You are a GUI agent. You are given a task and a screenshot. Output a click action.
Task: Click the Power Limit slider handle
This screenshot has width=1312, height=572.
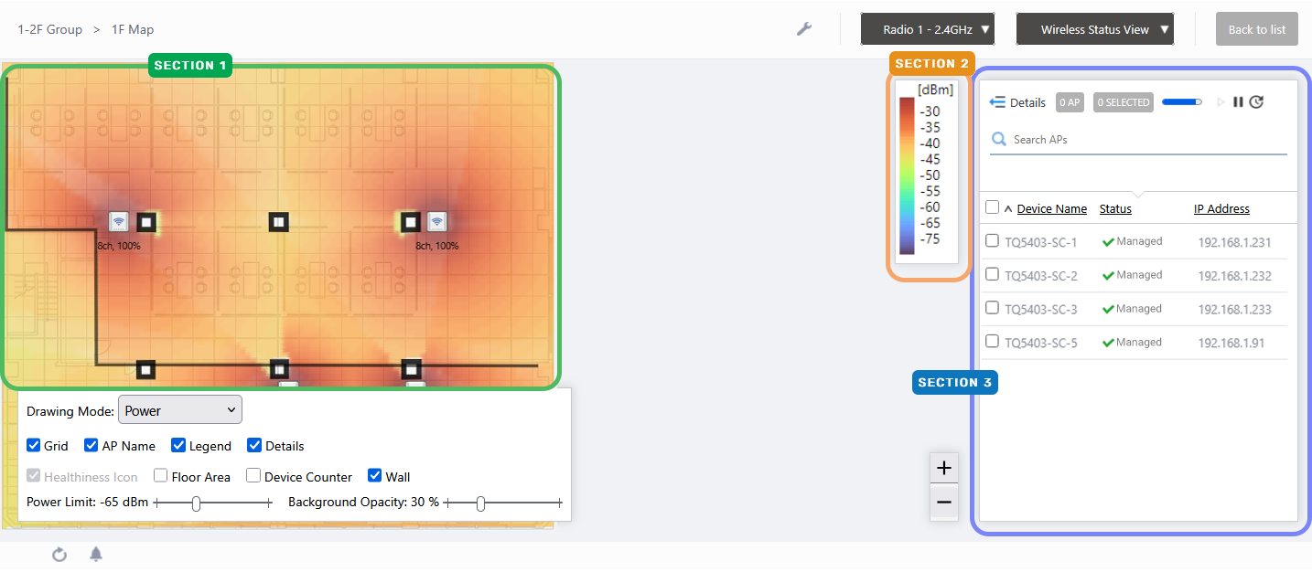[196, 503]
